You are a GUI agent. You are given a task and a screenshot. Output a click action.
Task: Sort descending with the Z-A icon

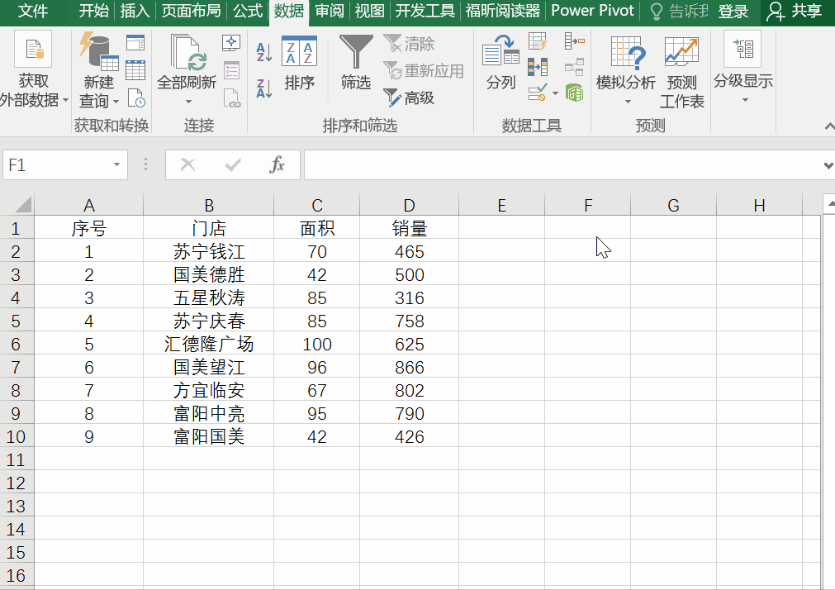click(264, 87)
